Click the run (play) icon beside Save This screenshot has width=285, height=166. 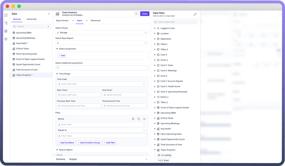click(136, 14)
